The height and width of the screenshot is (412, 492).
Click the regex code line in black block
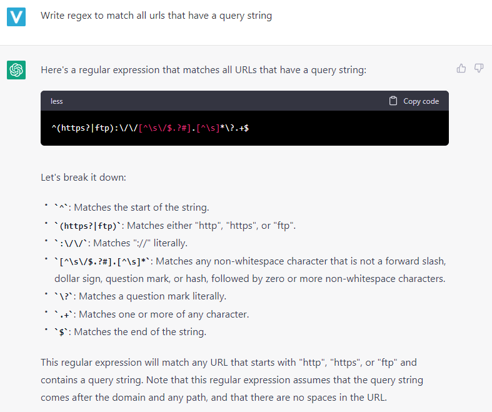coord(150,128)
